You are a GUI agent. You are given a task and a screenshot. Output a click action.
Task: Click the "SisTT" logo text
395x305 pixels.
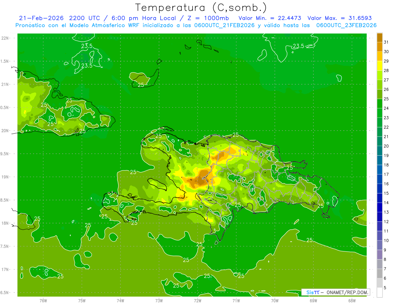(x=312, y=292)
